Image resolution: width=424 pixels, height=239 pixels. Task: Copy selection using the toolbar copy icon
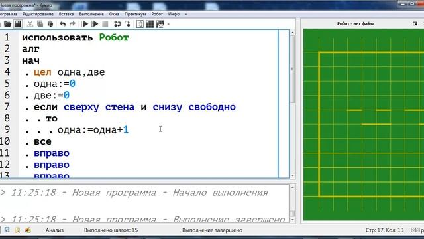coord(40,24)
